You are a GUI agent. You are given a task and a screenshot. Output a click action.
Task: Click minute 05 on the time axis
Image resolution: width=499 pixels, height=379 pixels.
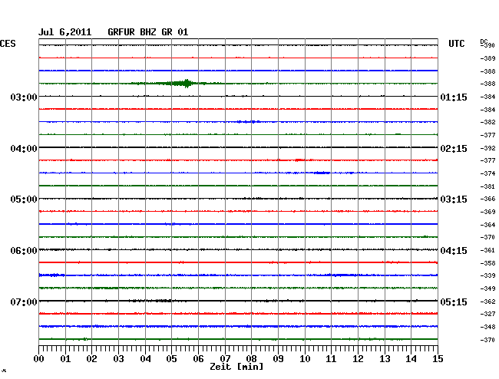pos(171,358)
